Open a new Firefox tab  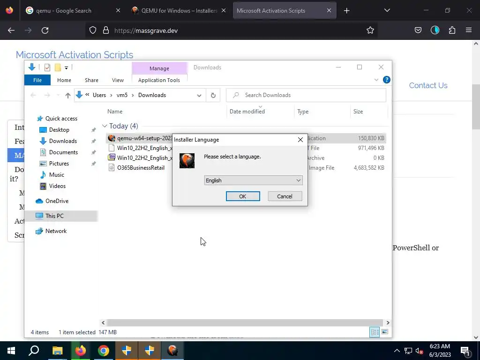tap(346, 11)
